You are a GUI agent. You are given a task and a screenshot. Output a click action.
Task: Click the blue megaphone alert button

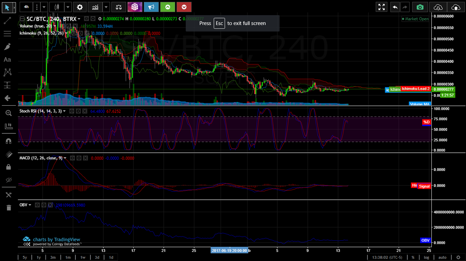pyautogui.click(x=151, y=7)
